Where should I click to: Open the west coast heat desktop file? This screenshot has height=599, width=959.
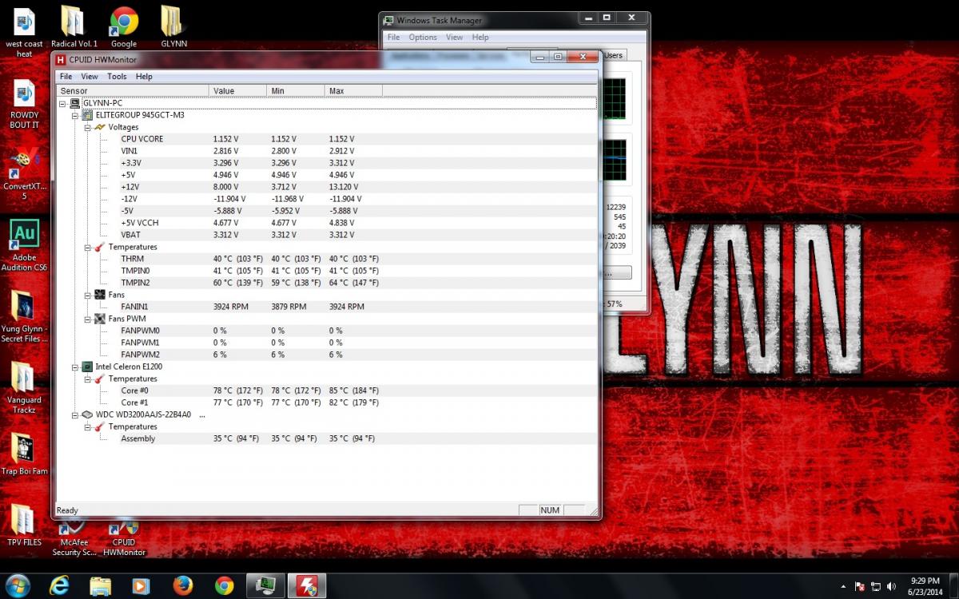[x=25, y=32]
